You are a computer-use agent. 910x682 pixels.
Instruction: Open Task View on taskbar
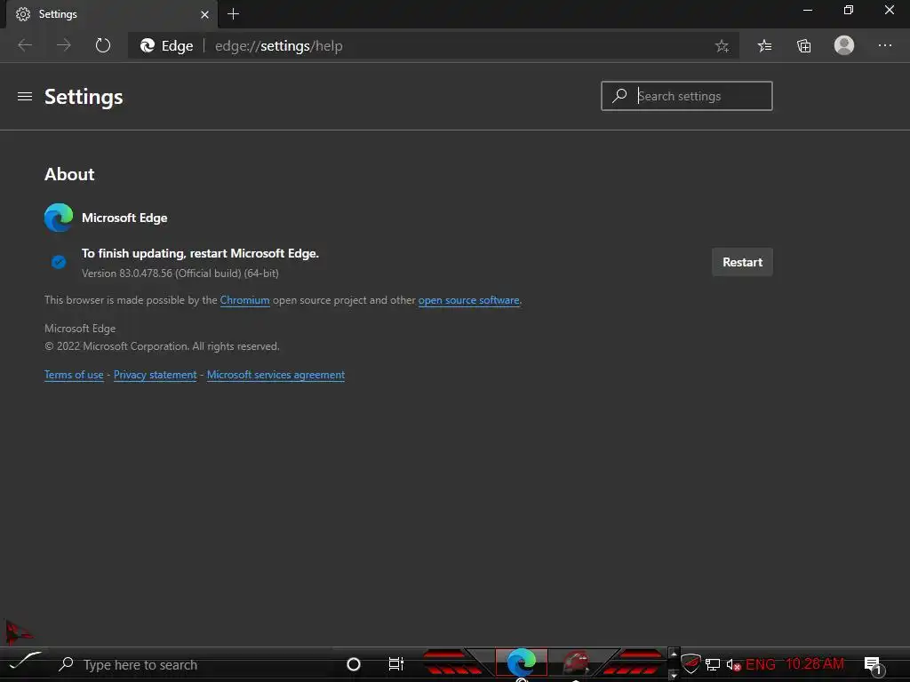point(395,664)
